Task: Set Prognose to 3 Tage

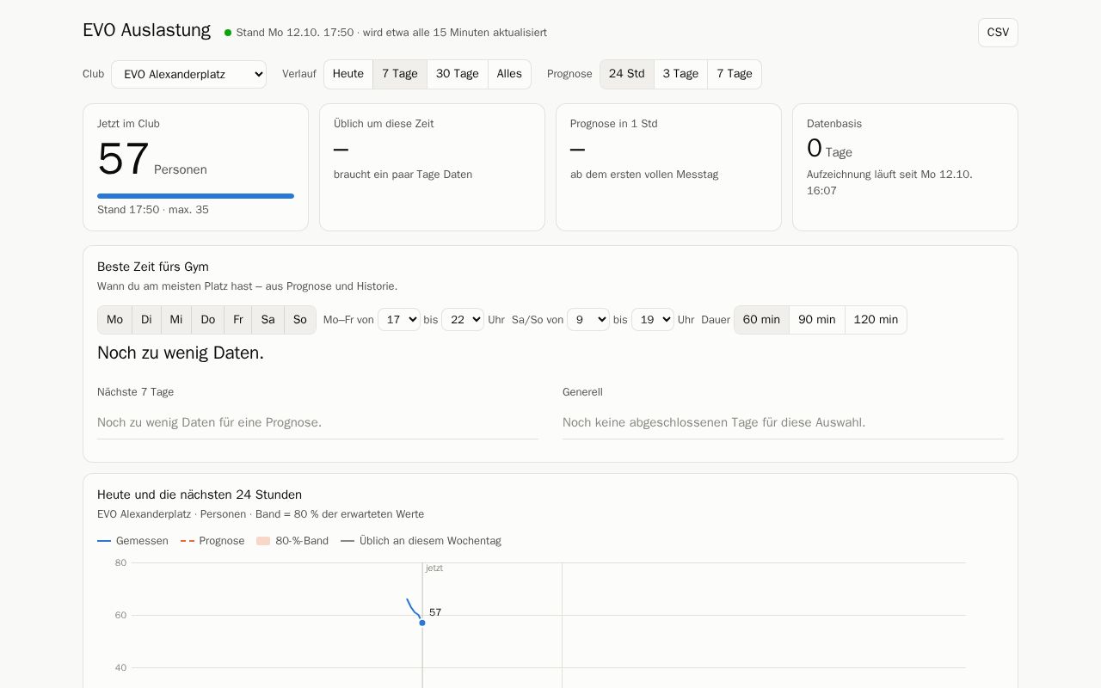Action: 680,74
